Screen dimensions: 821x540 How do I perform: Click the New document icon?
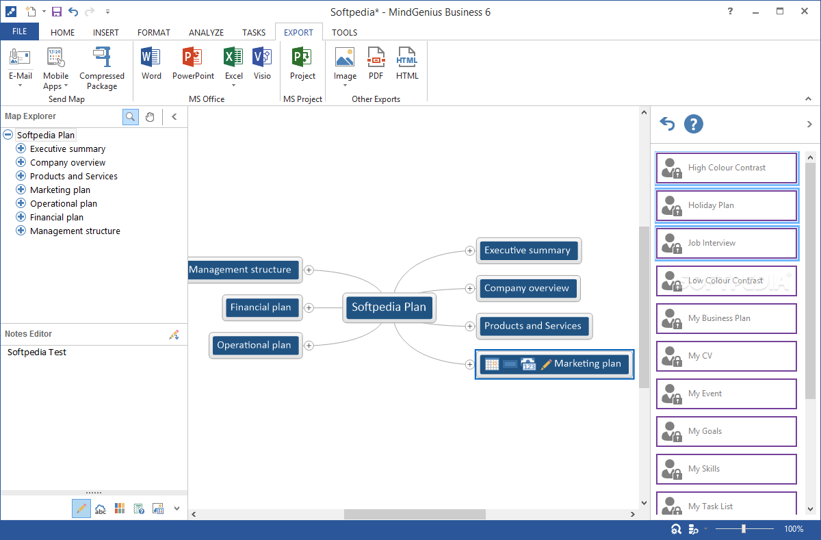pyautogui.click(x=31, y=12)
